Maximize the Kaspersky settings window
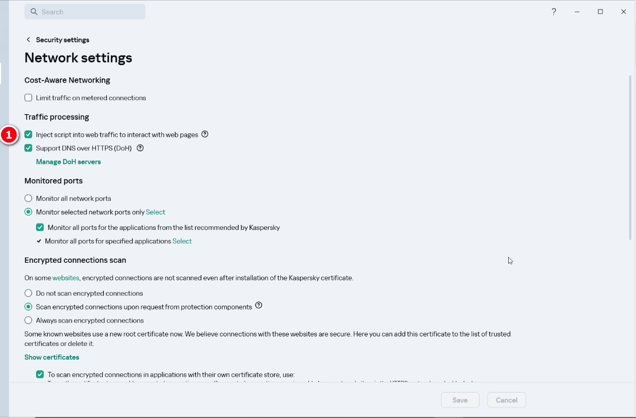This screenshot has height=418, width=636. coord(600,12)
